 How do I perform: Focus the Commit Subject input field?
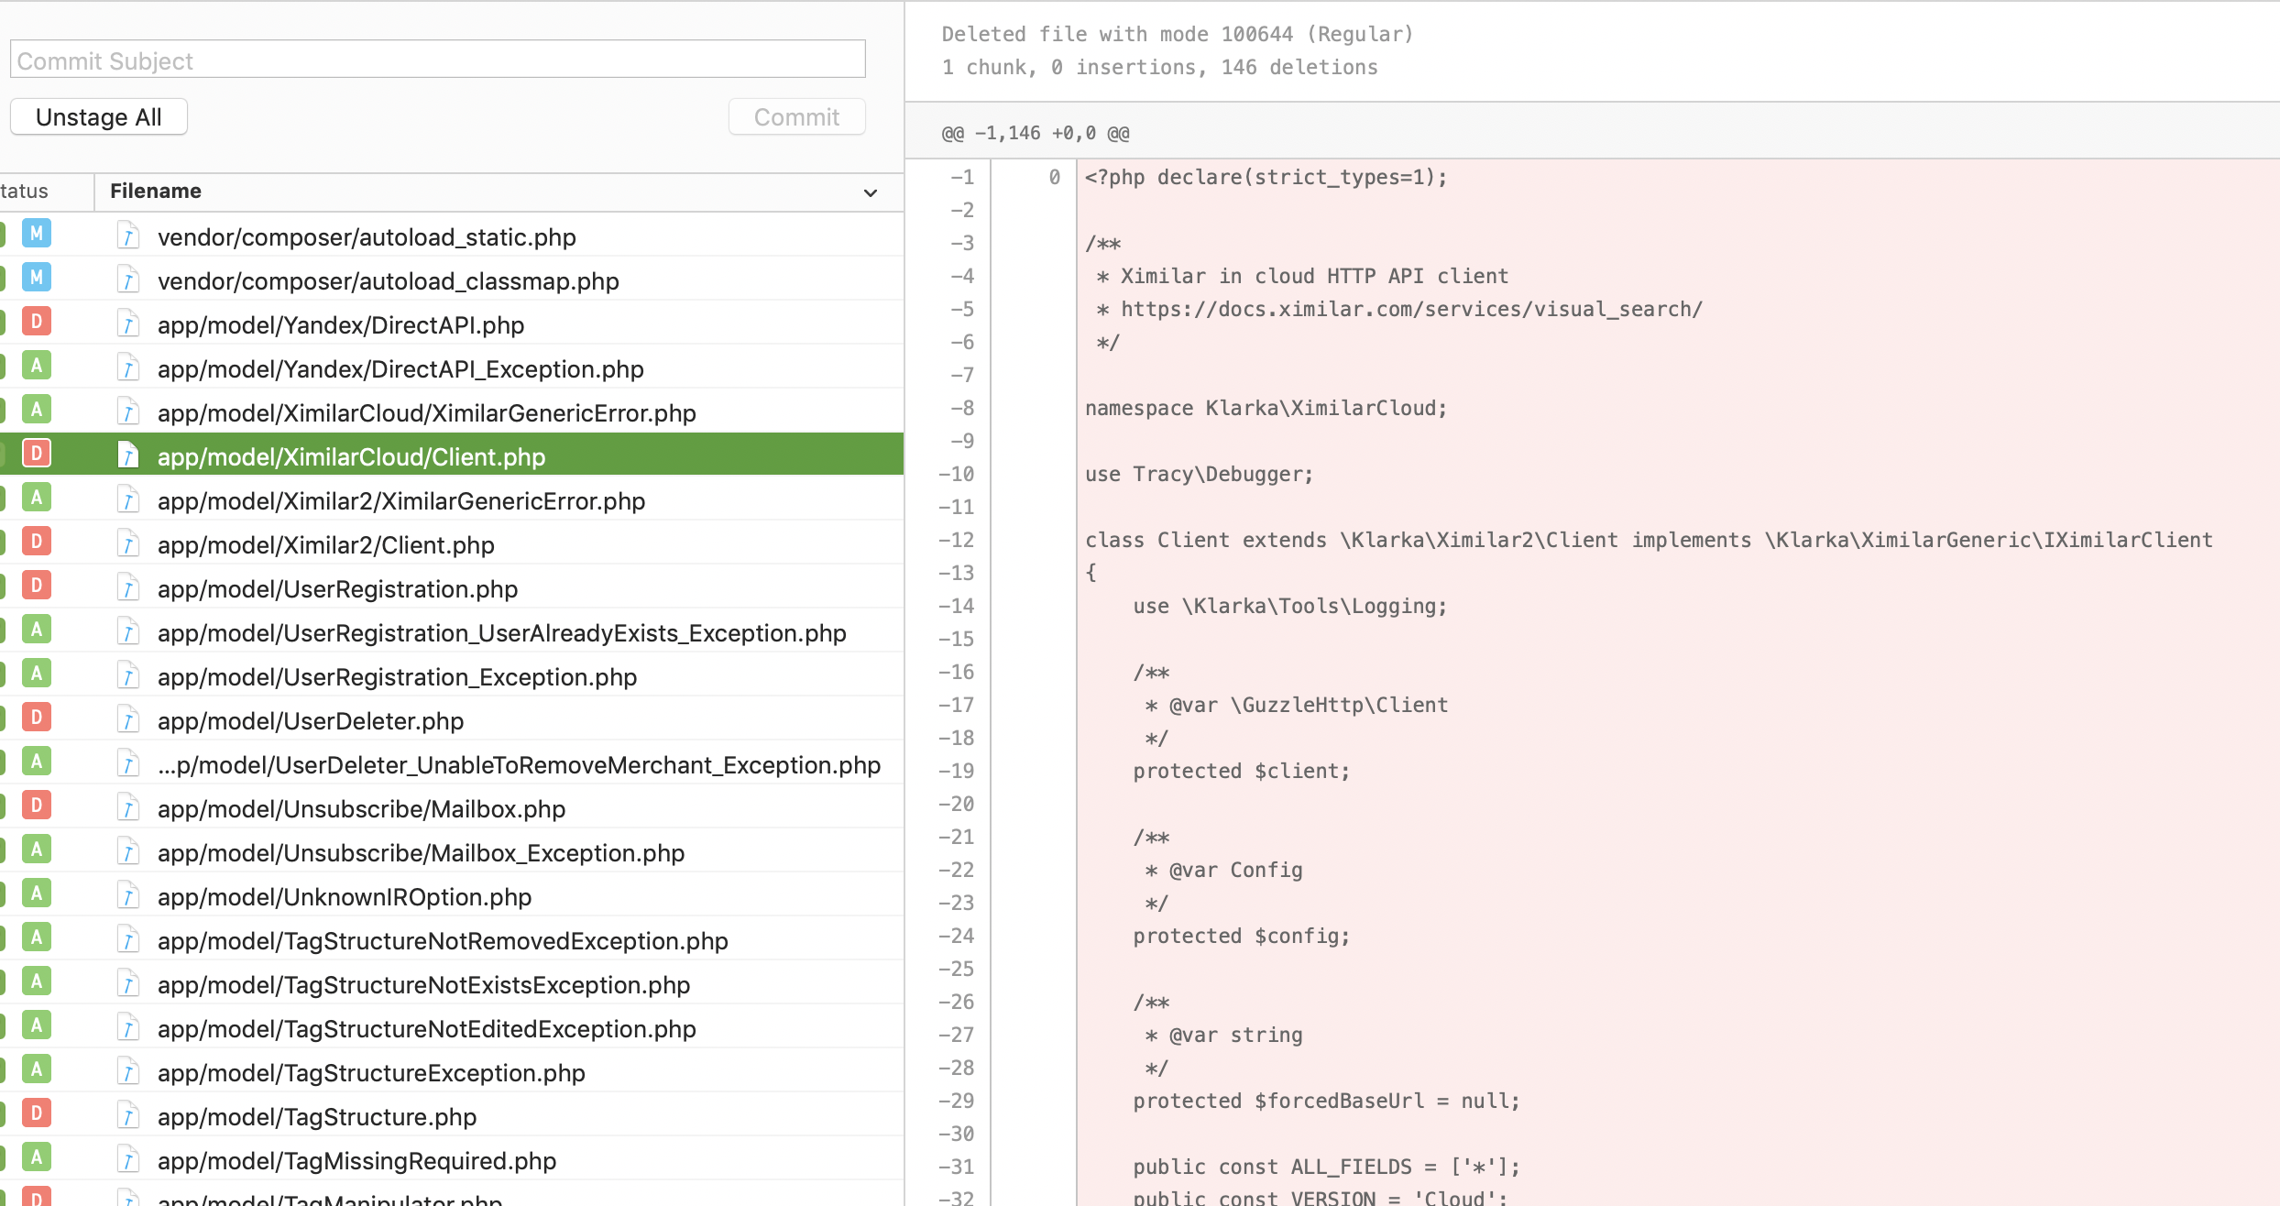[437, 60]
